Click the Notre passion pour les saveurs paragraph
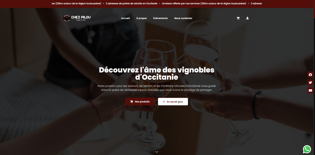 [x=157, y=88]
